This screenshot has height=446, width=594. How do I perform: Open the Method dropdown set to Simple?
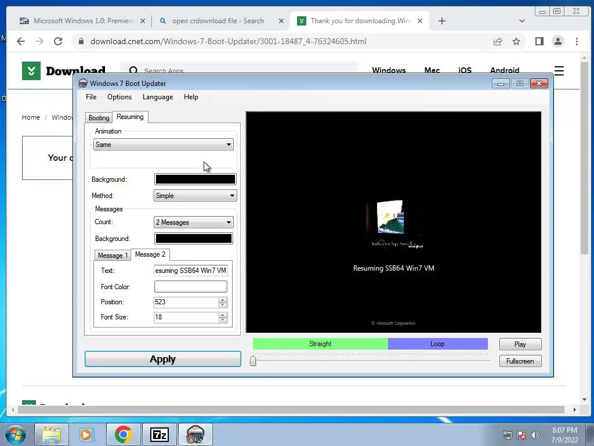[195, 196]
